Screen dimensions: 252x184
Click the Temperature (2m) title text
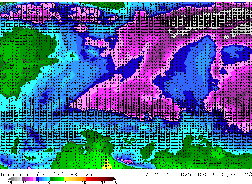point(25,175)
